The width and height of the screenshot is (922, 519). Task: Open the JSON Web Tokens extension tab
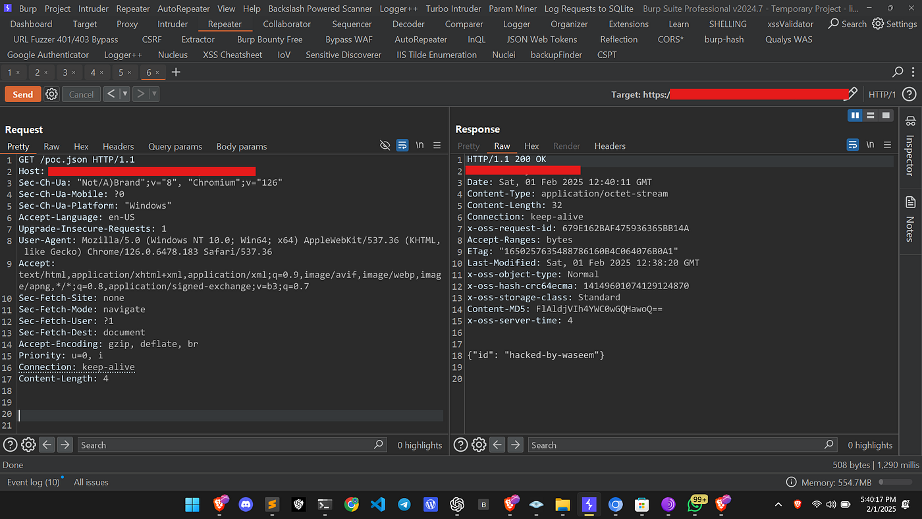541,40
